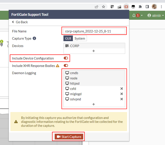Image resolution: width=165 pixels, height=145 pixels.
Task: Select the httpsd daemon entry
Action: (94, 83)
